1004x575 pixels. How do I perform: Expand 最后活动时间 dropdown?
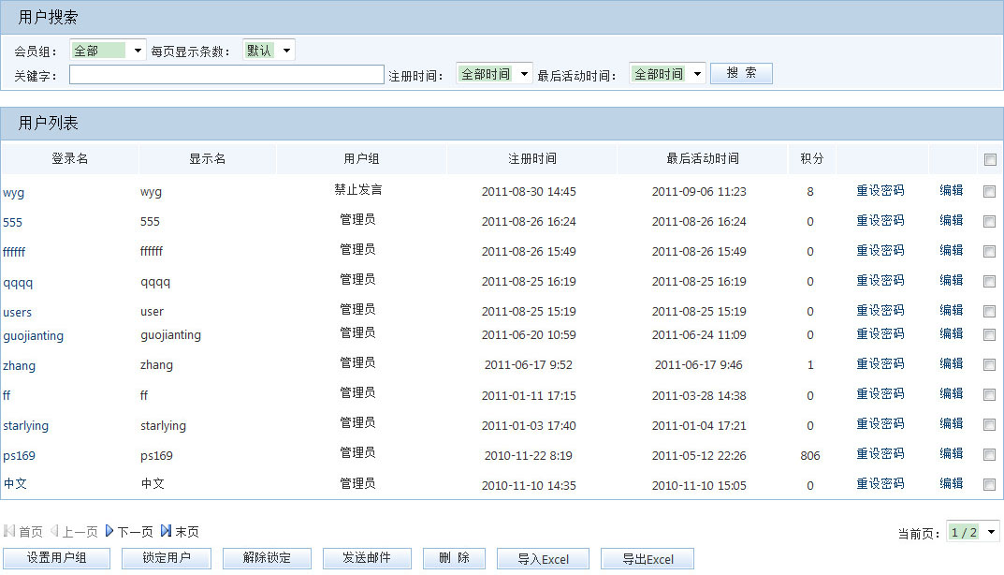pos(667,74)
